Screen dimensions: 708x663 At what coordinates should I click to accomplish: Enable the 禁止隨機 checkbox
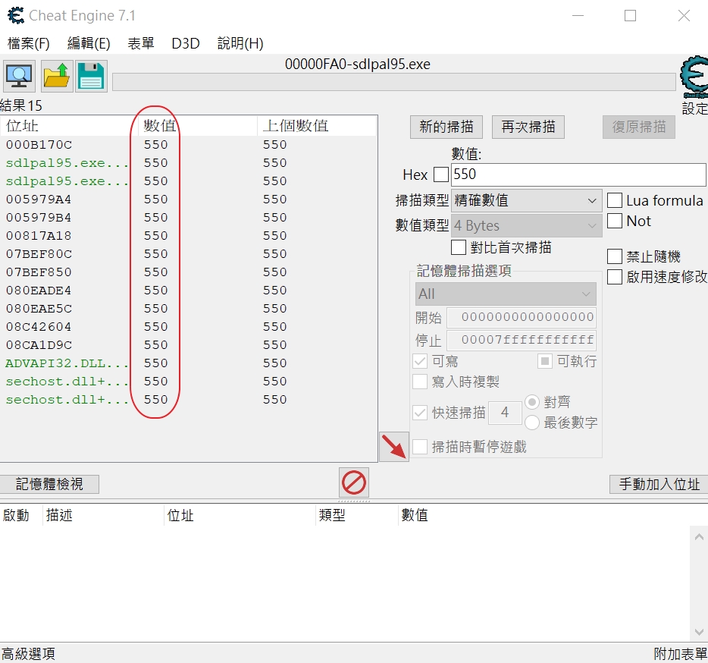point(615,256)
